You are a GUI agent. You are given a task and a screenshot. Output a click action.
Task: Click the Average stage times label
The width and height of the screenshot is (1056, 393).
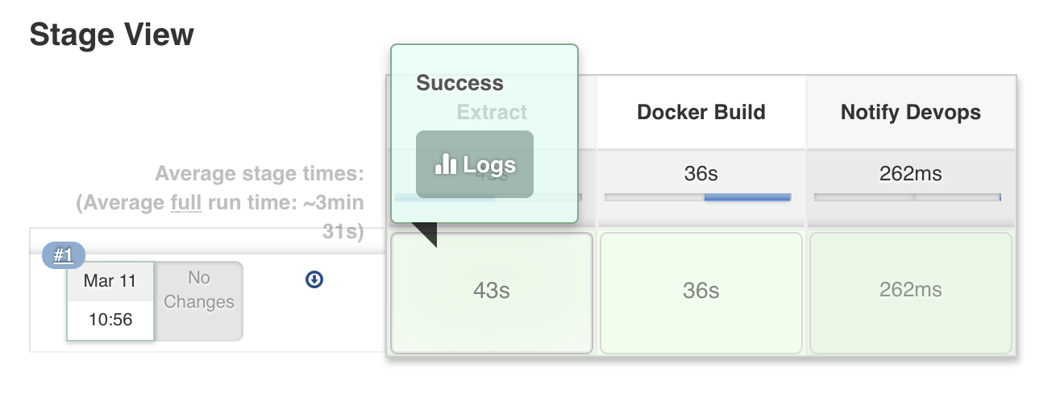pos(259,173)
